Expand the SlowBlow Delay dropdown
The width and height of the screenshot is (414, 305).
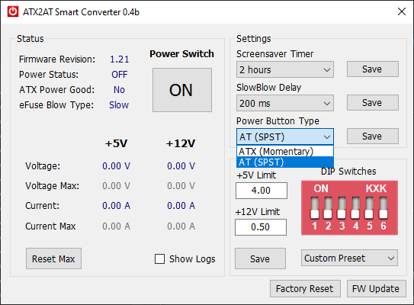[x=285, y=103]
